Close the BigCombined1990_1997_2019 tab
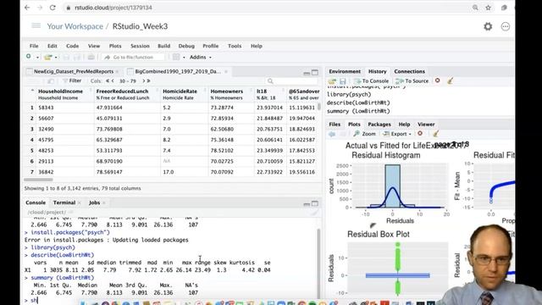The width and height of the screenshot is (542, 305). coord(226,71)
